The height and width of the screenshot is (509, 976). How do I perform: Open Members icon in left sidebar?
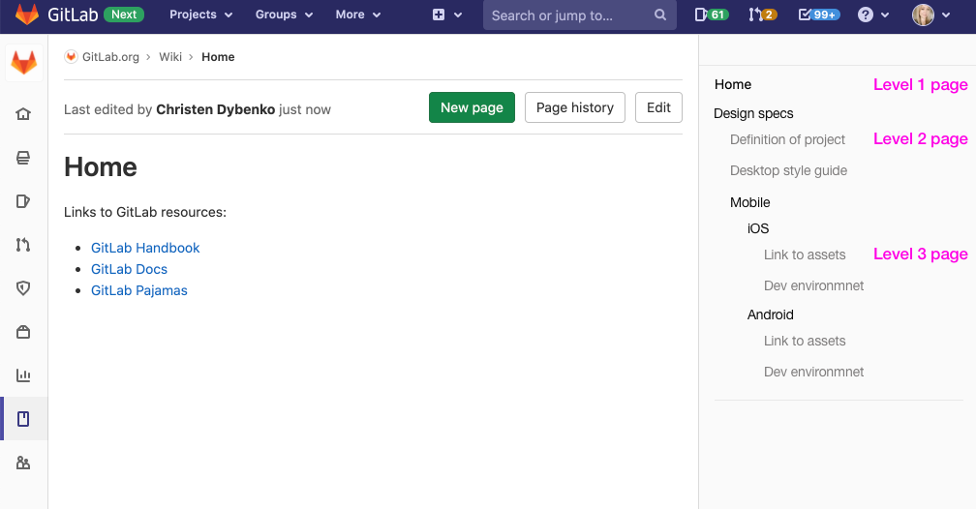[23, 463]
